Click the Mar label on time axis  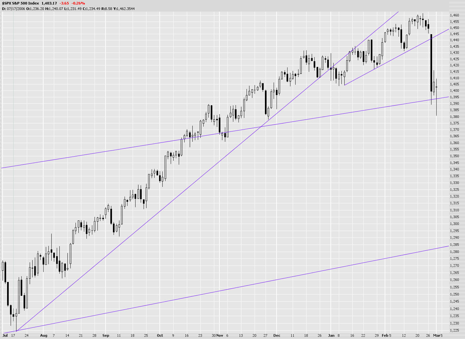[x=436, y=335]
